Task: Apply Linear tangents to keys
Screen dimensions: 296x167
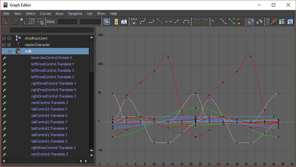Action: click(160, 22)
